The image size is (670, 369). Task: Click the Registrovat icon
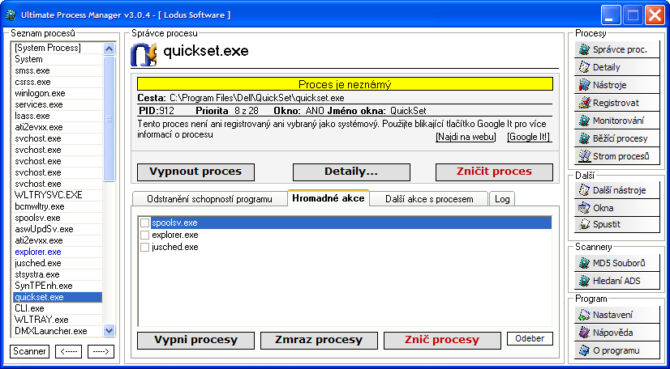click(x=584, y=103)
